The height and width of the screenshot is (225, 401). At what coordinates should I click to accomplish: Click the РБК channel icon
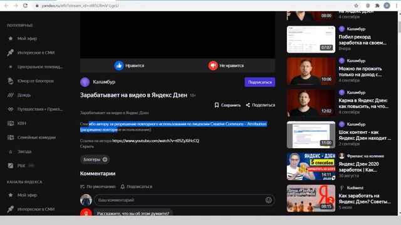click(11, 166)
